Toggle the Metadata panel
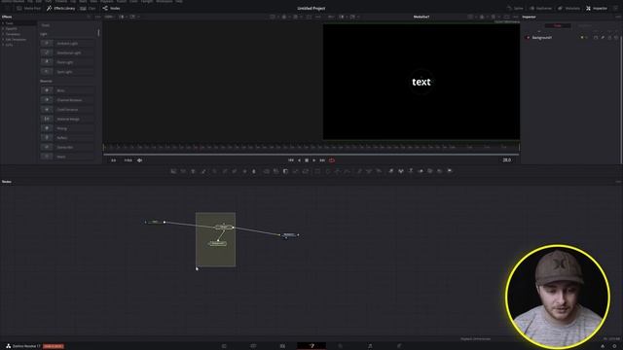 tap(568, 8)
